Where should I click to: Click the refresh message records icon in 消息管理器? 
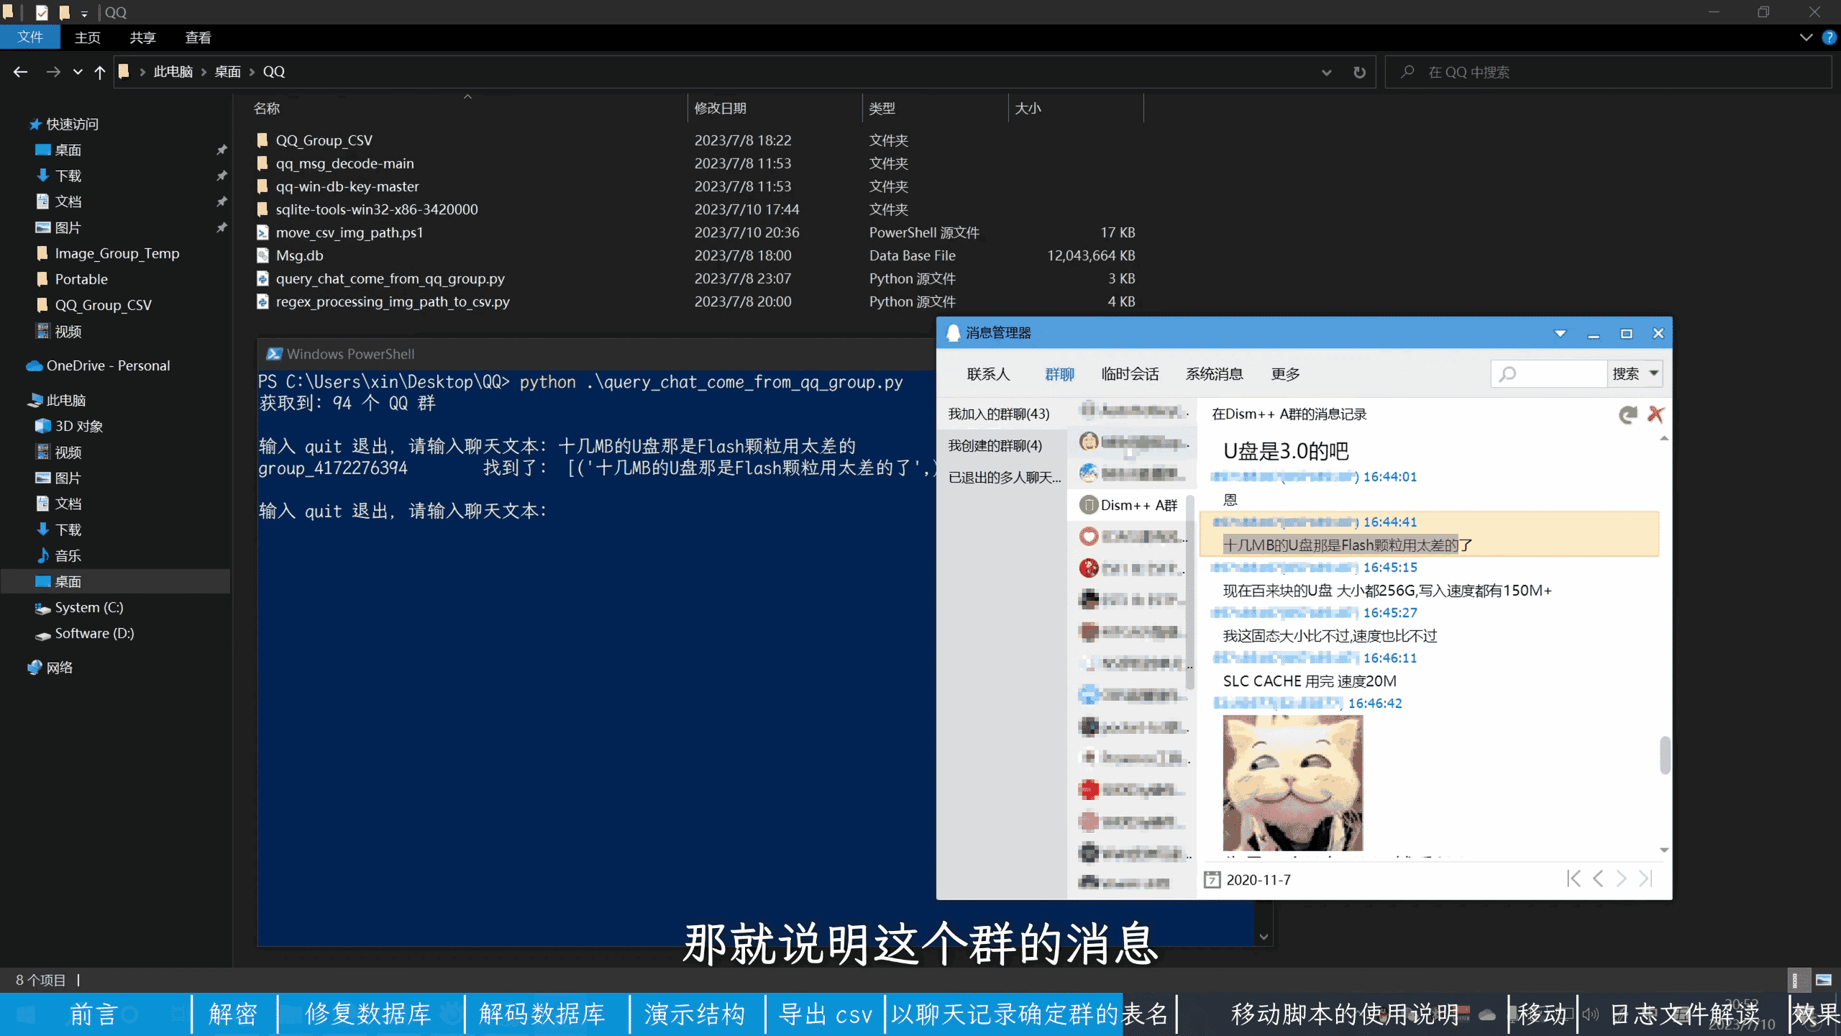pos(1626,414)
